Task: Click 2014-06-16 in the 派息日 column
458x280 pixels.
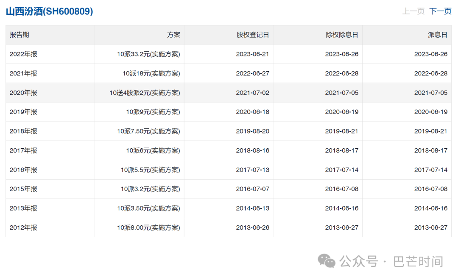Action: [x=431, y=208]
